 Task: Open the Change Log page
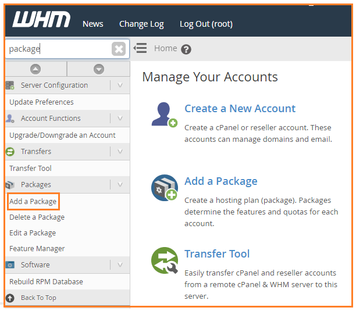(x=141, y=24)
